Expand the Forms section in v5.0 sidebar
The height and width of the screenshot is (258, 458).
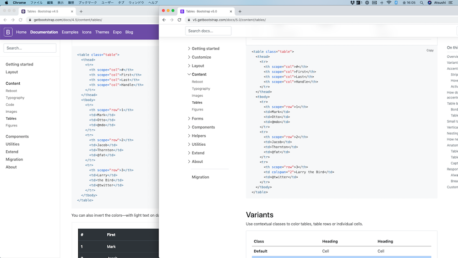[196, 119]
